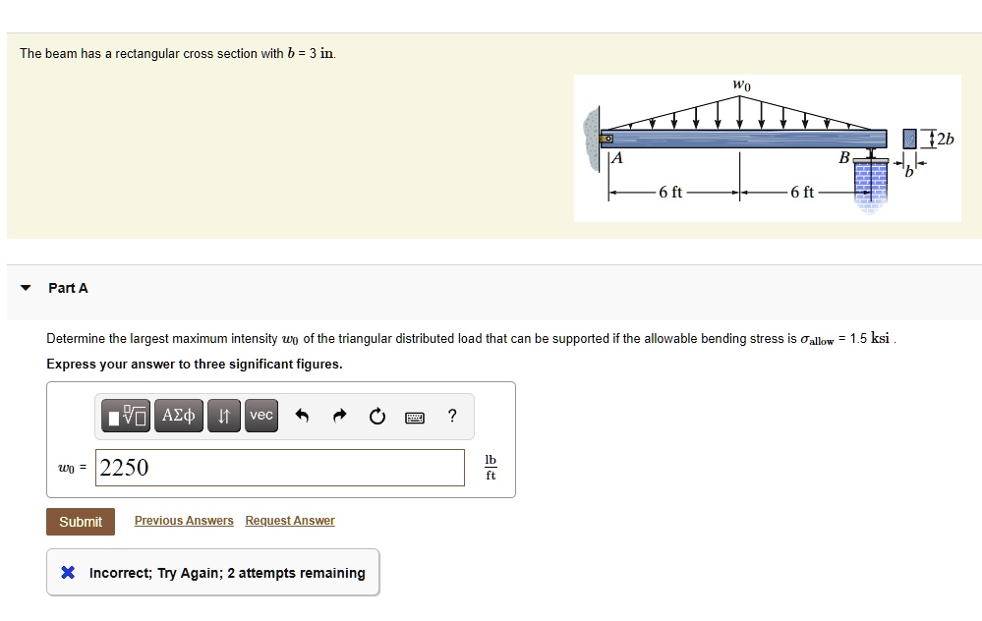Click the subscript/superscript arrows icon
The image size is (982, 621).
pos(223,416)
